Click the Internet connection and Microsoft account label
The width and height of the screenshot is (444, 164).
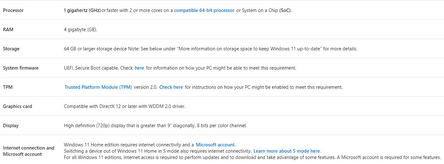point(29,151)
